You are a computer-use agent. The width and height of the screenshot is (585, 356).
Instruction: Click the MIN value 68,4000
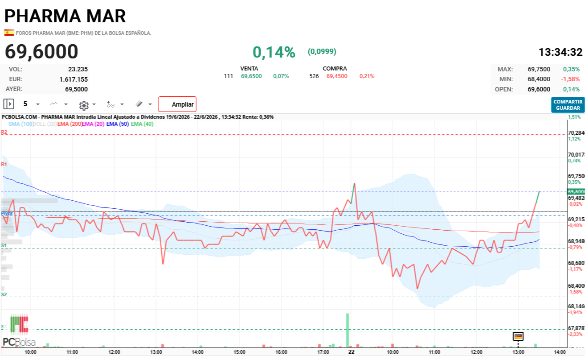[539, 79]
